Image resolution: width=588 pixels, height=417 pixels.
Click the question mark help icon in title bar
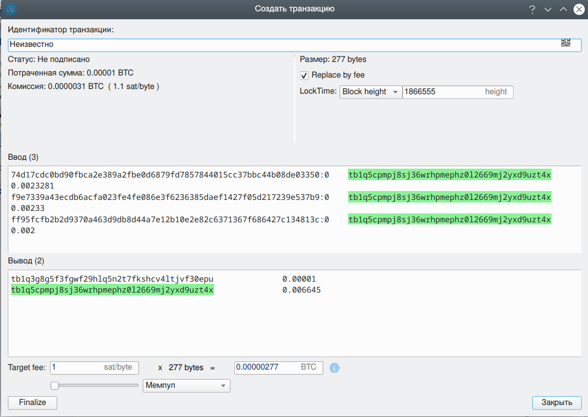click(x=532, y=9)
